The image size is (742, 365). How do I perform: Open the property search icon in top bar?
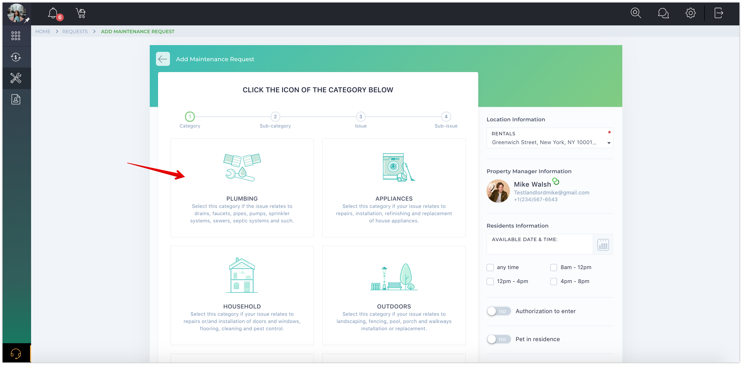(636, 13)
